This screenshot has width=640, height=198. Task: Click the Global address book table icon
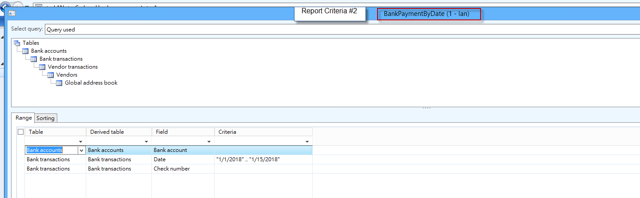[x=59, y=83]
